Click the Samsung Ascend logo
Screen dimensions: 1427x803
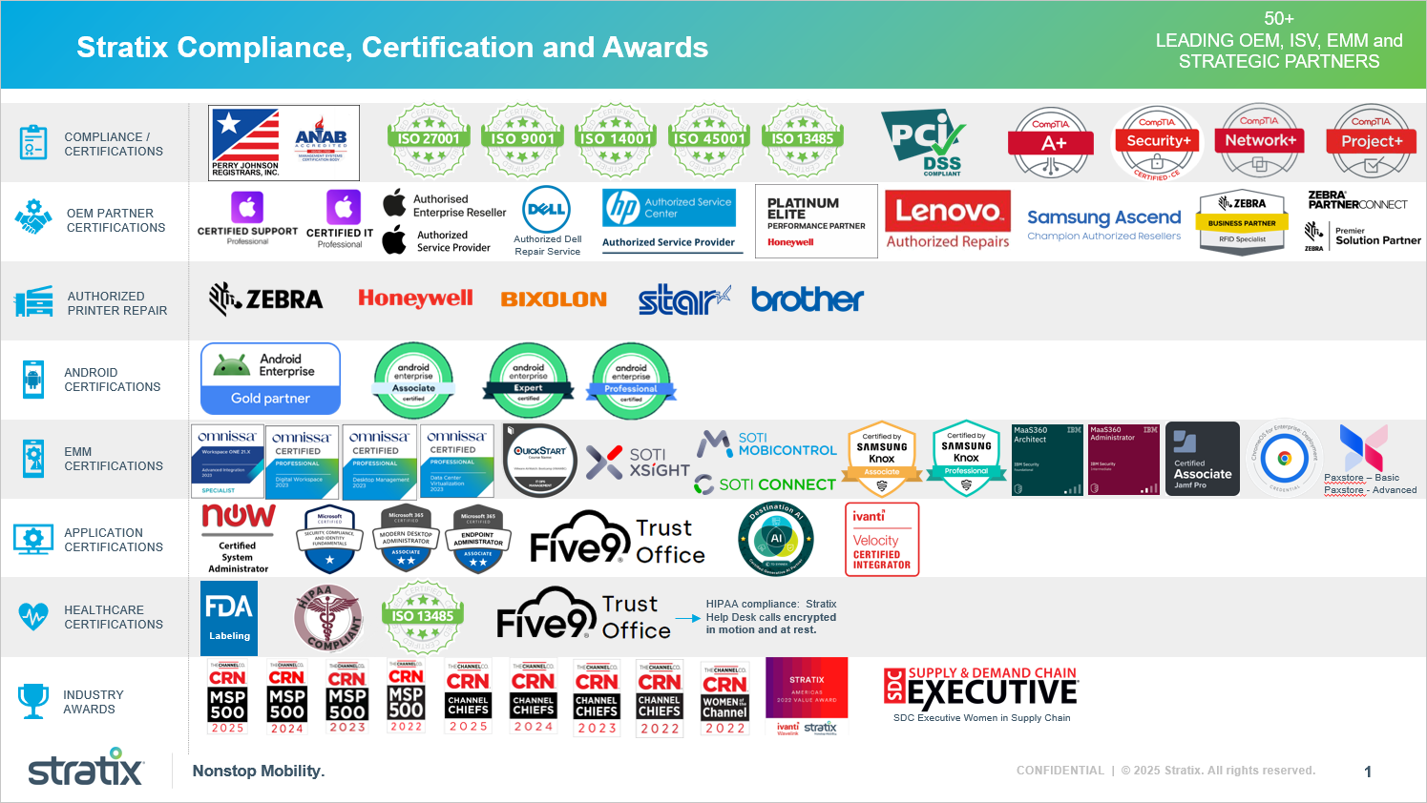click(x=1104, y=224)
